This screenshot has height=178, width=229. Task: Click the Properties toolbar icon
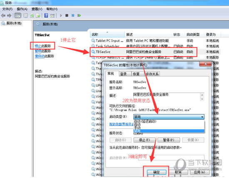tap(26, 15)
